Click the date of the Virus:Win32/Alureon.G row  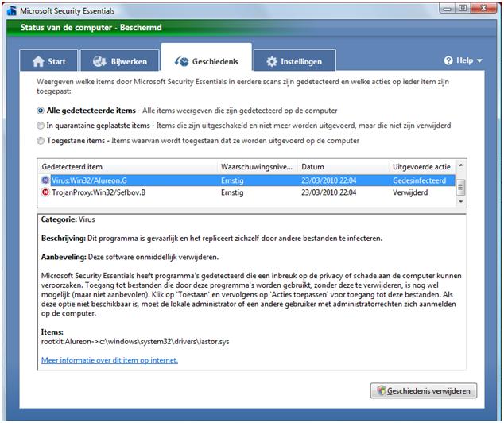point(328,180)
